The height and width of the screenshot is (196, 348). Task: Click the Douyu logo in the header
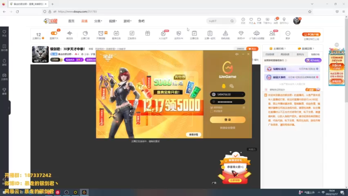click(x=50, y=21)
